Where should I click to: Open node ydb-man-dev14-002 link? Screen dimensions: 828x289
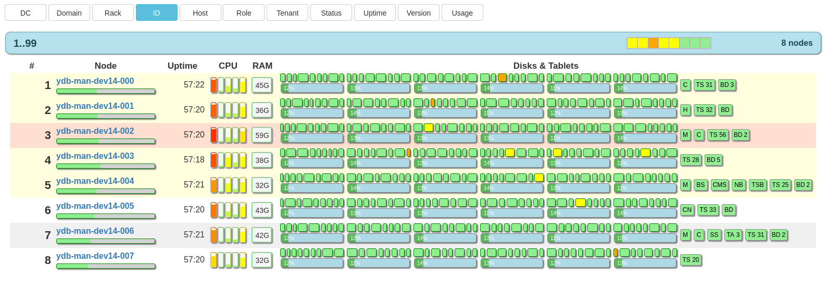(95, 131)
